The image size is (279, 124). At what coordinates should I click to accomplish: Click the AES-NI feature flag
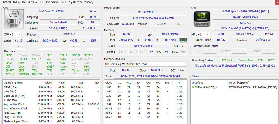(10, 74)
